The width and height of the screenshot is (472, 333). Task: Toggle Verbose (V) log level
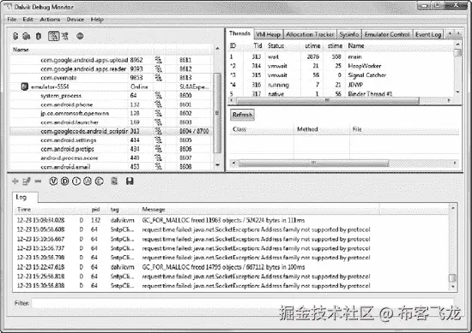pos(53,181)
